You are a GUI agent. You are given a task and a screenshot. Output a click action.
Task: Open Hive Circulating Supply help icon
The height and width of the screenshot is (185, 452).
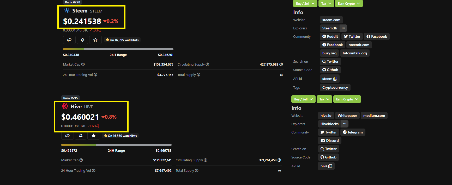[206, 160]
